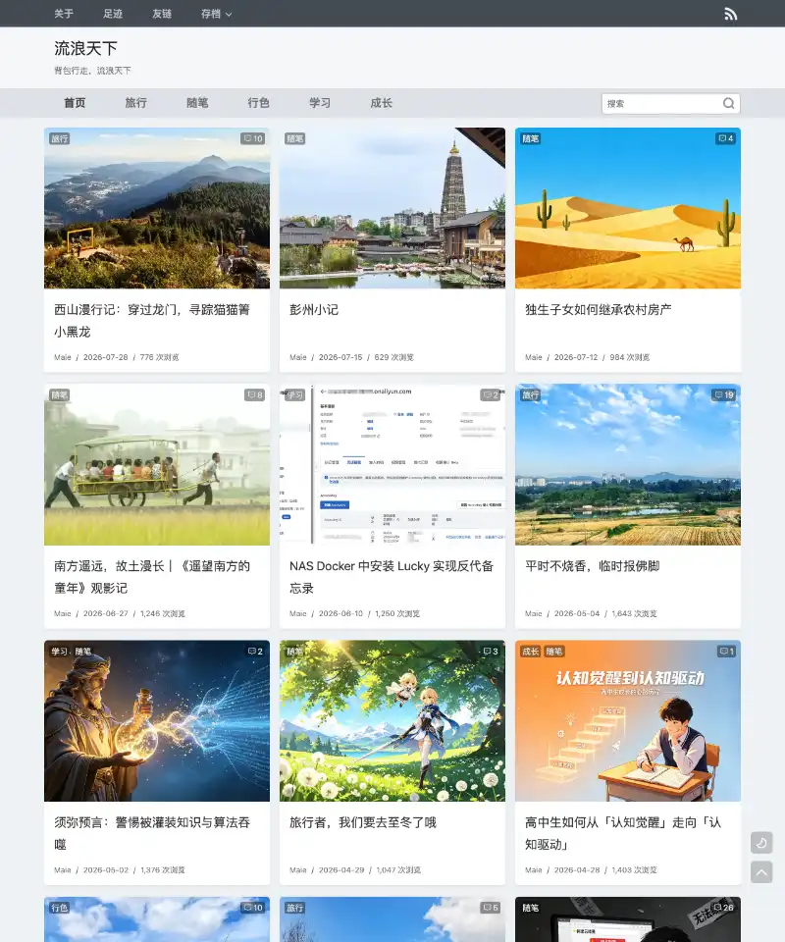Select the 旅行 navigation tab
Image resolution: width=785 pixels, height=942 pixels.
pyautogui.click(x=135, y=103)
